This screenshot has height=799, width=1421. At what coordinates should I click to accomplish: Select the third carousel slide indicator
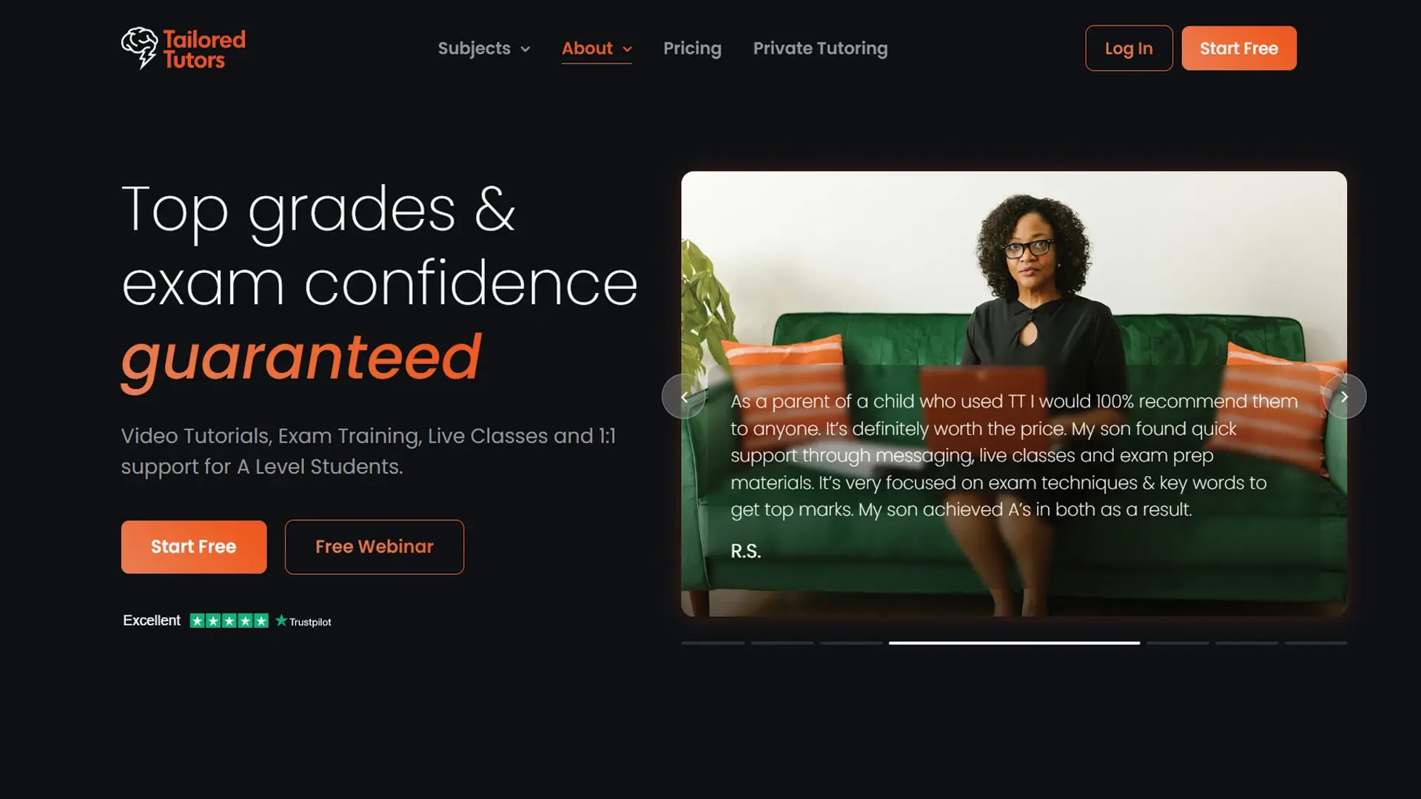851,643
